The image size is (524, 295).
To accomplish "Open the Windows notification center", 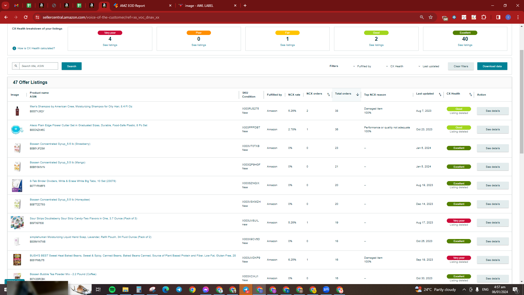I will tap(515, 290).
